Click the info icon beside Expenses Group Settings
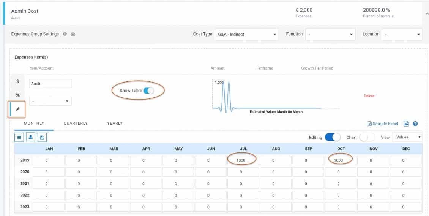Screen dimensions: 429x216 coord(65,34)
